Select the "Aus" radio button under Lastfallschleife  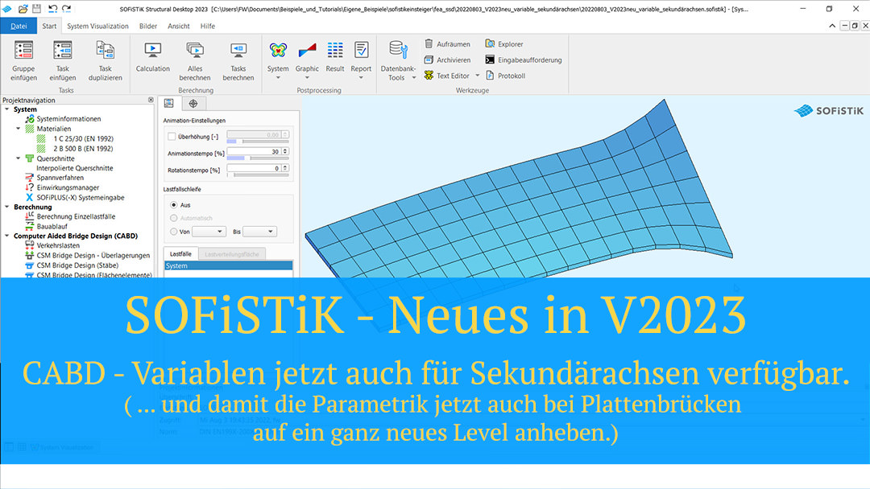173,205
